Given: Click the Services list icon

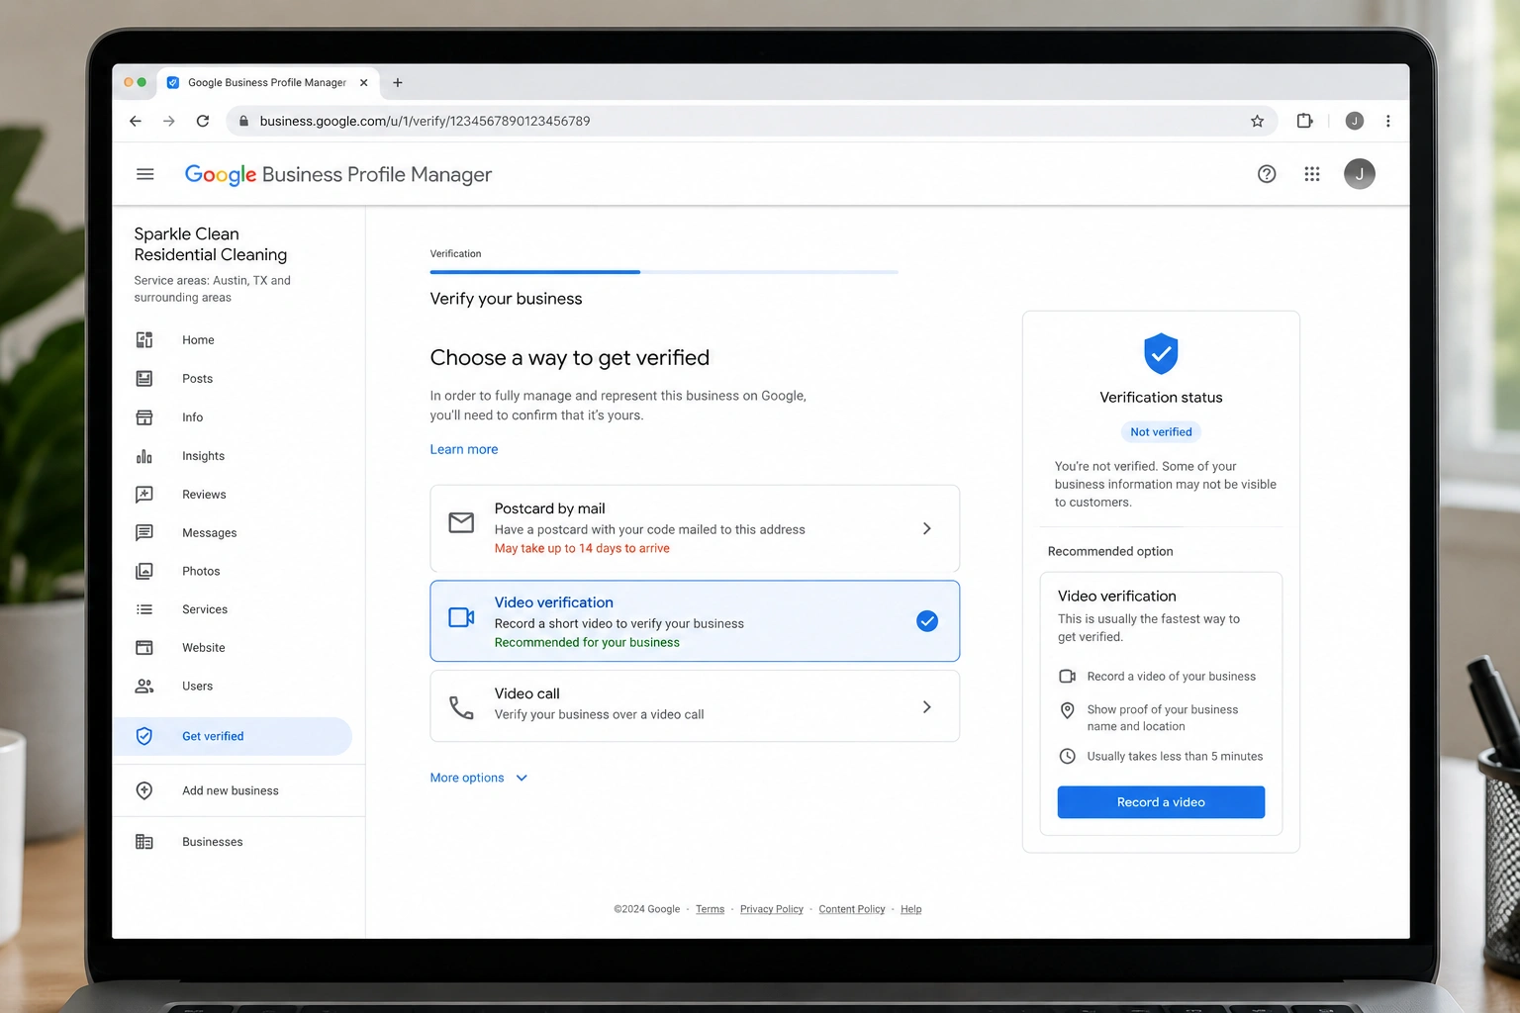Looking at the screenshot, I should 144,609.
